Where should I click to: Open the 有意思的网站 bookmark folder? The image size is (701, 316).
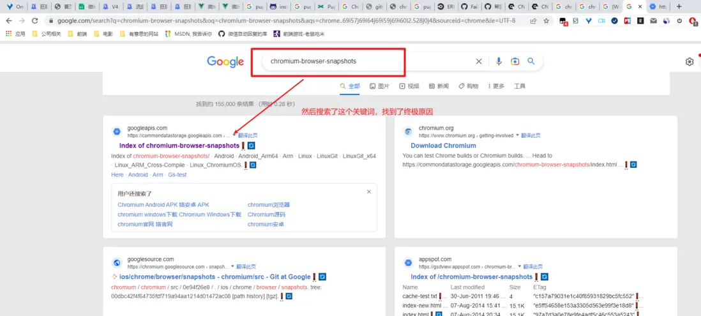pos(139,34)
